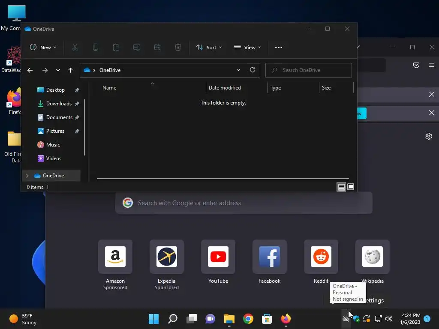Open the Wikipedia shortcut tile in Firefox

[x=373, y=257]
